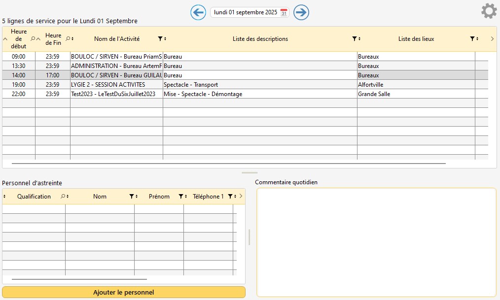Click the Ajouter le personnel button
Image resolution: width=500 pixels, height=300 pixels.
click(123, 292)
